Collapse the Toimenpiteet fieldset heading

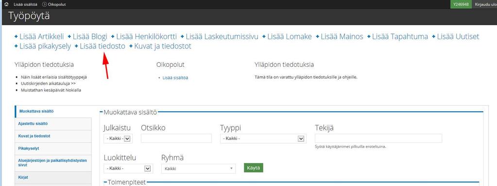click(127, 182)
